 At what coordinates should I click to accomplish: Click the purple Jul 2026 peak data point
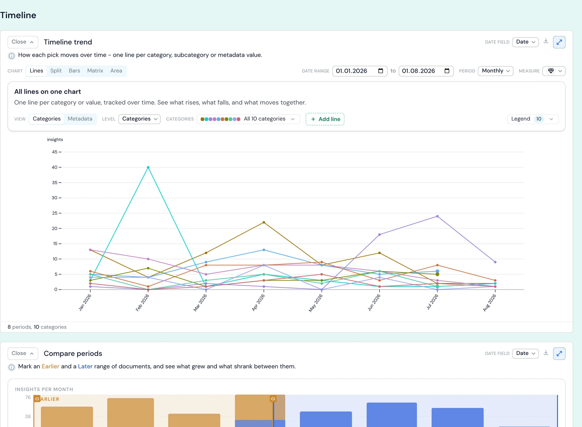[x=437, y=216]
